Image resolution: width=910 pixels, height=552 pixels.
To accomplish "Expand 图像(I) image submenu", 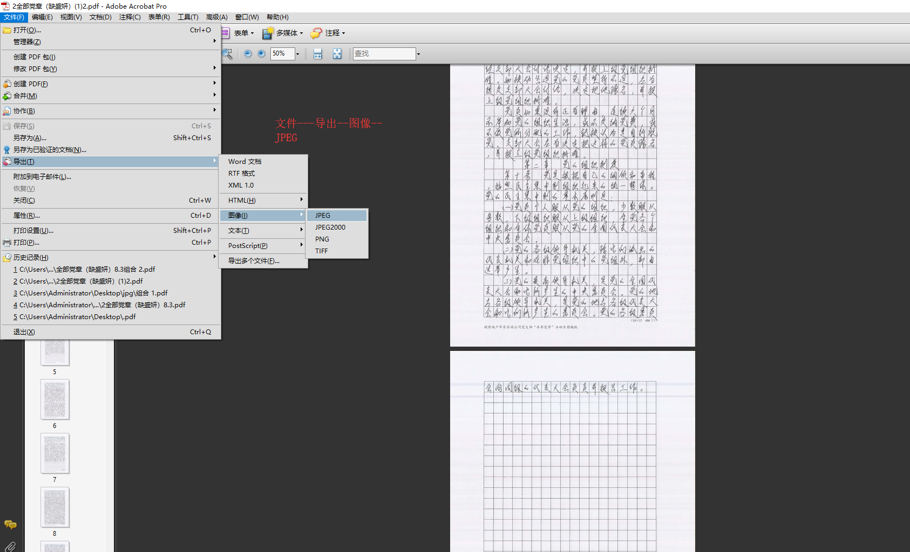I will pyautogui.click(x=263, y=215).
